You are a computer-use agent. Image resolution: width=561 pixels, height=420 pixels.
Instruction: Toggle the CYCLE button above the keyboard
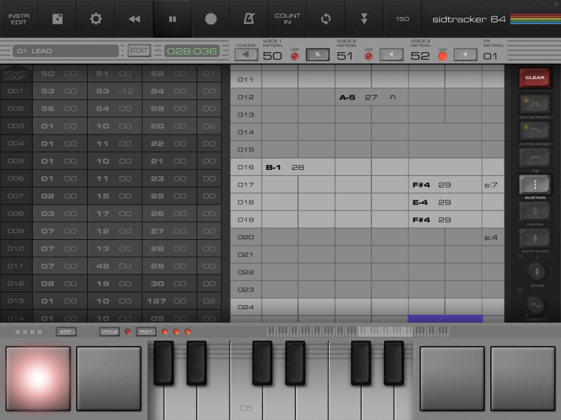pyautogui.click(x=109, y=332)
